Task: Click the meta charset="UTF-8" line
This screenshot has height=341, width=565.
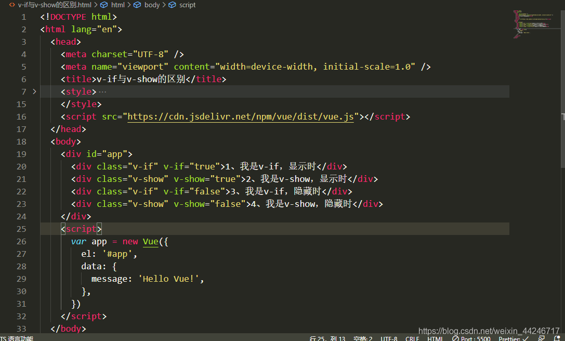Action: click(122, 55)
